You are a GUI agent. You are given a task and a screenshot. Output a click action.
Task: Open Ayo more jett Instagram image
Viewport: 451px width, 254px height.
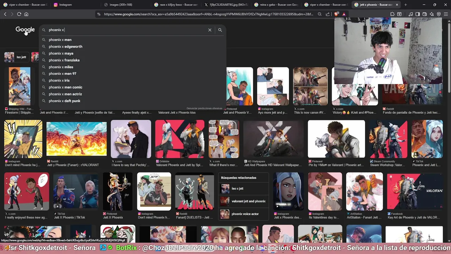pos(273,86)
